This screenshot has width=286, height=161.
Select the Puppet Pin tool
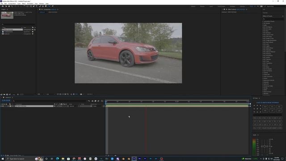tap(53, 6)
